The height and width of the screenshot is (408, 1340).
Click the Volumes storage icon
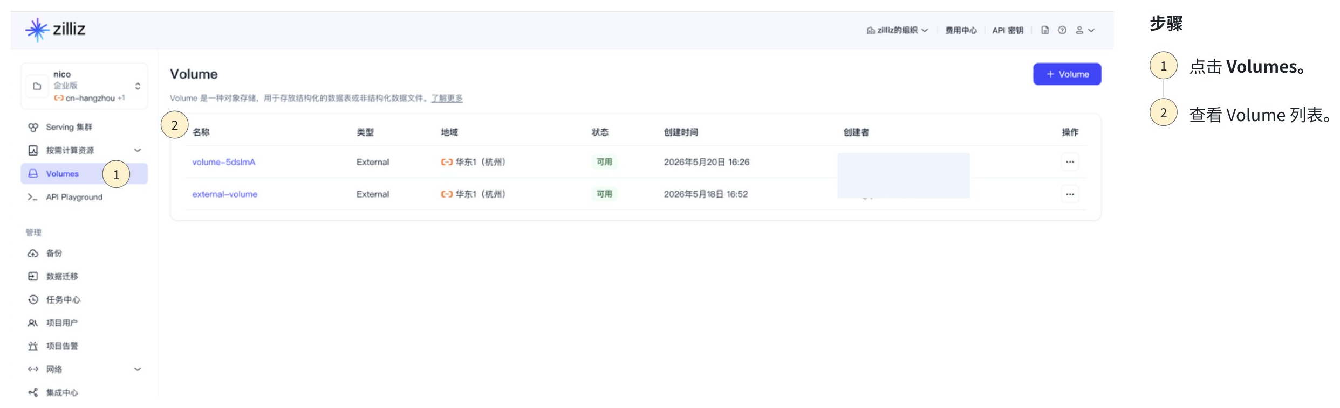(x=33, y=173)
